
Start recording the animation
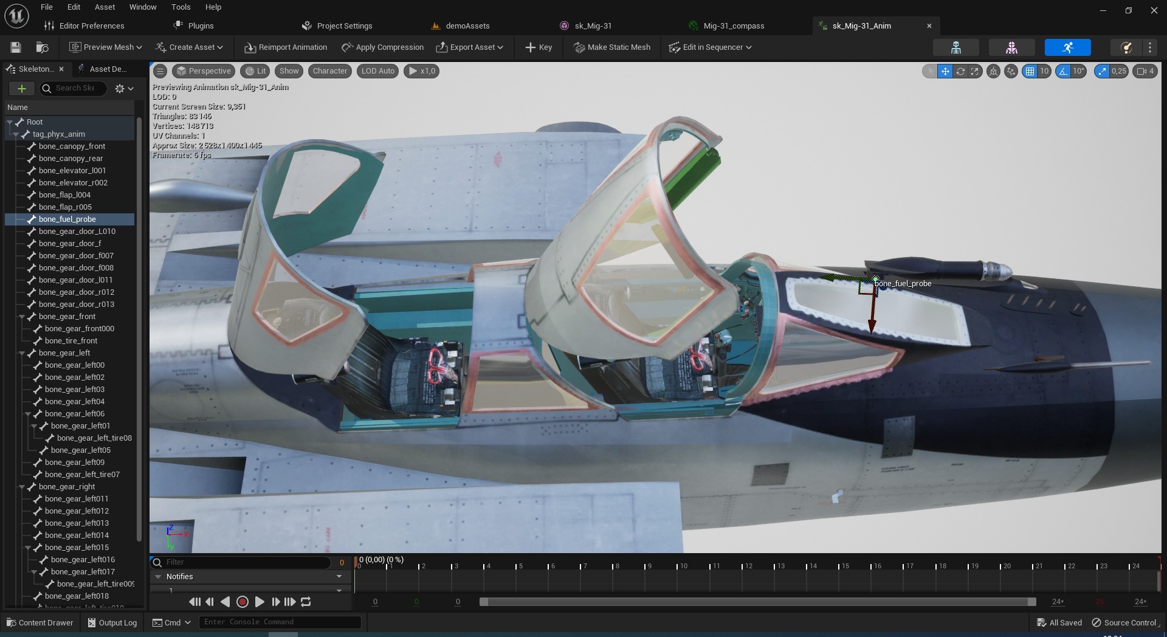[242, 602]
